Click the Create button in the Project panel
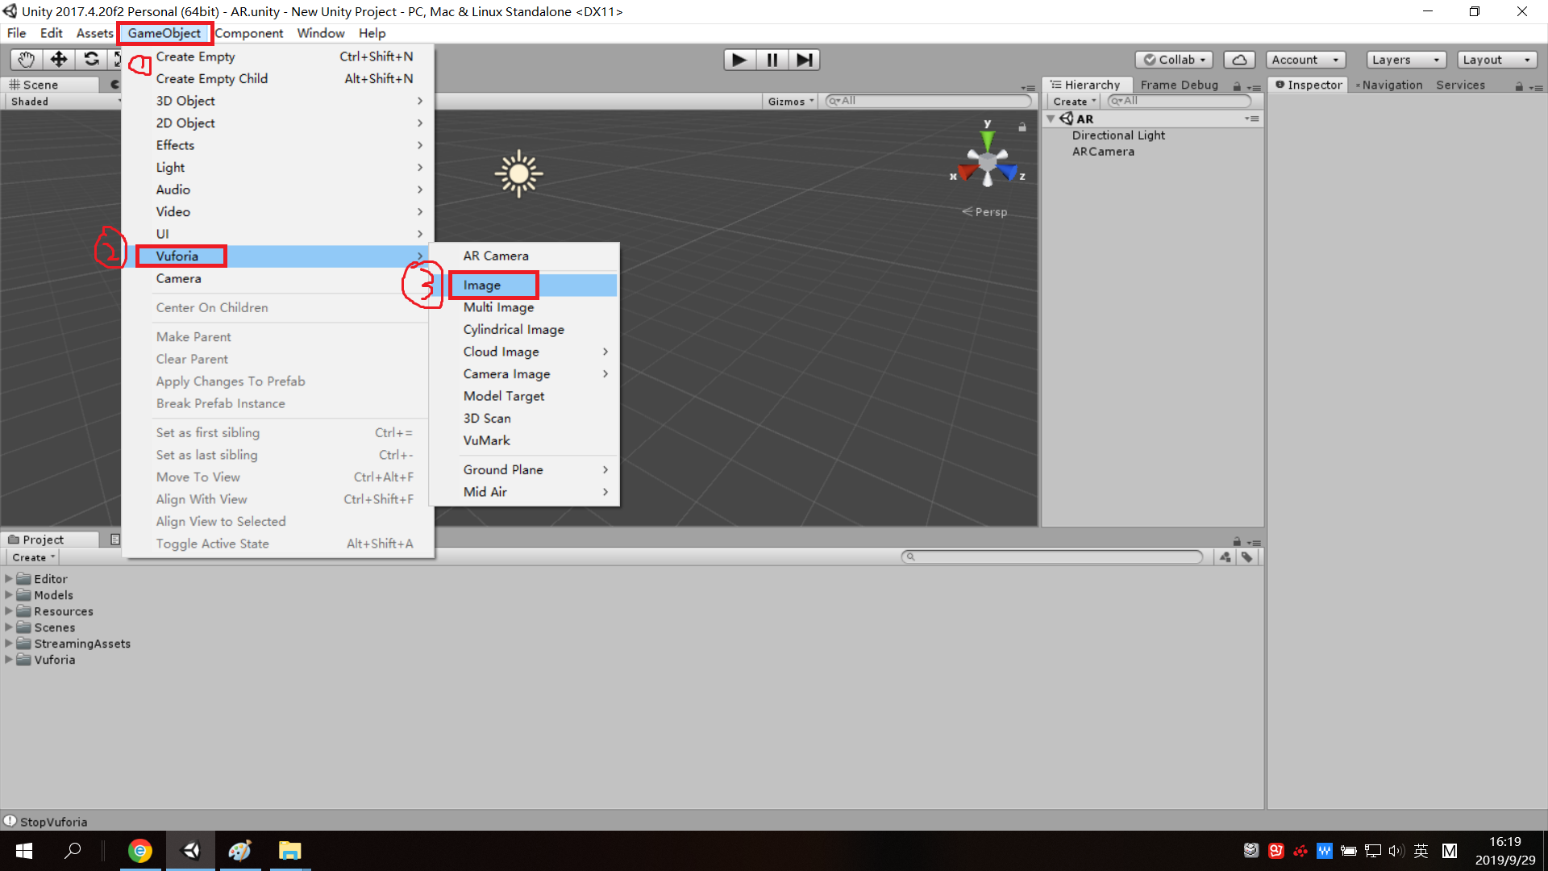Viewport: 1548px width, 871px height. click(31, 556)
